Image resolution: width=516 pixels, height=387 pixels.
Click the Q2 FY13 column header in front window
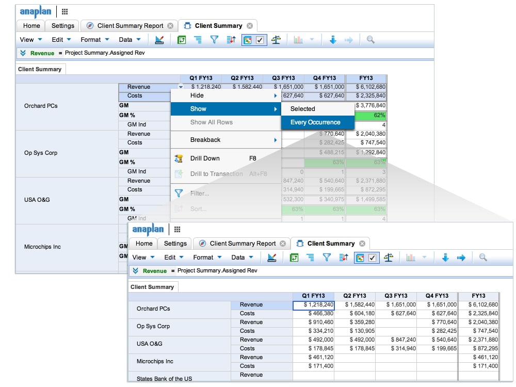click(355, 296)
